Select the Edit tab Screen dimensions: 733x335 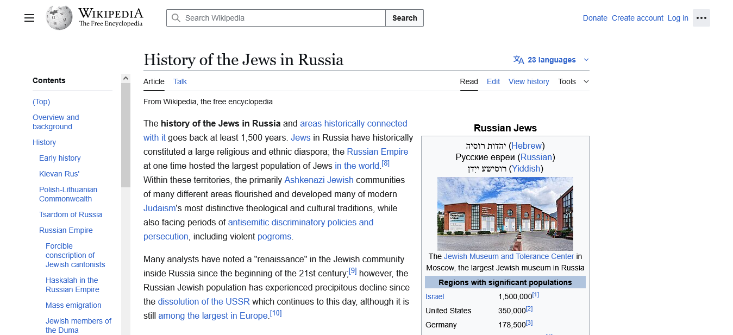pos(493,81)
